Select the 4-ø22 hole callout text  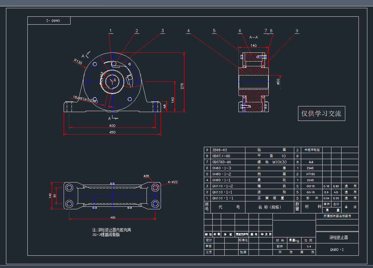click(x=173, y=182)
